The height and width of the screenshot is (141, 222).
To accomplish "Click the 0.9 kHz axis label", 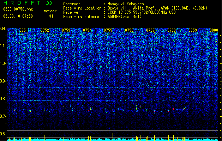I will pos(3,81).
